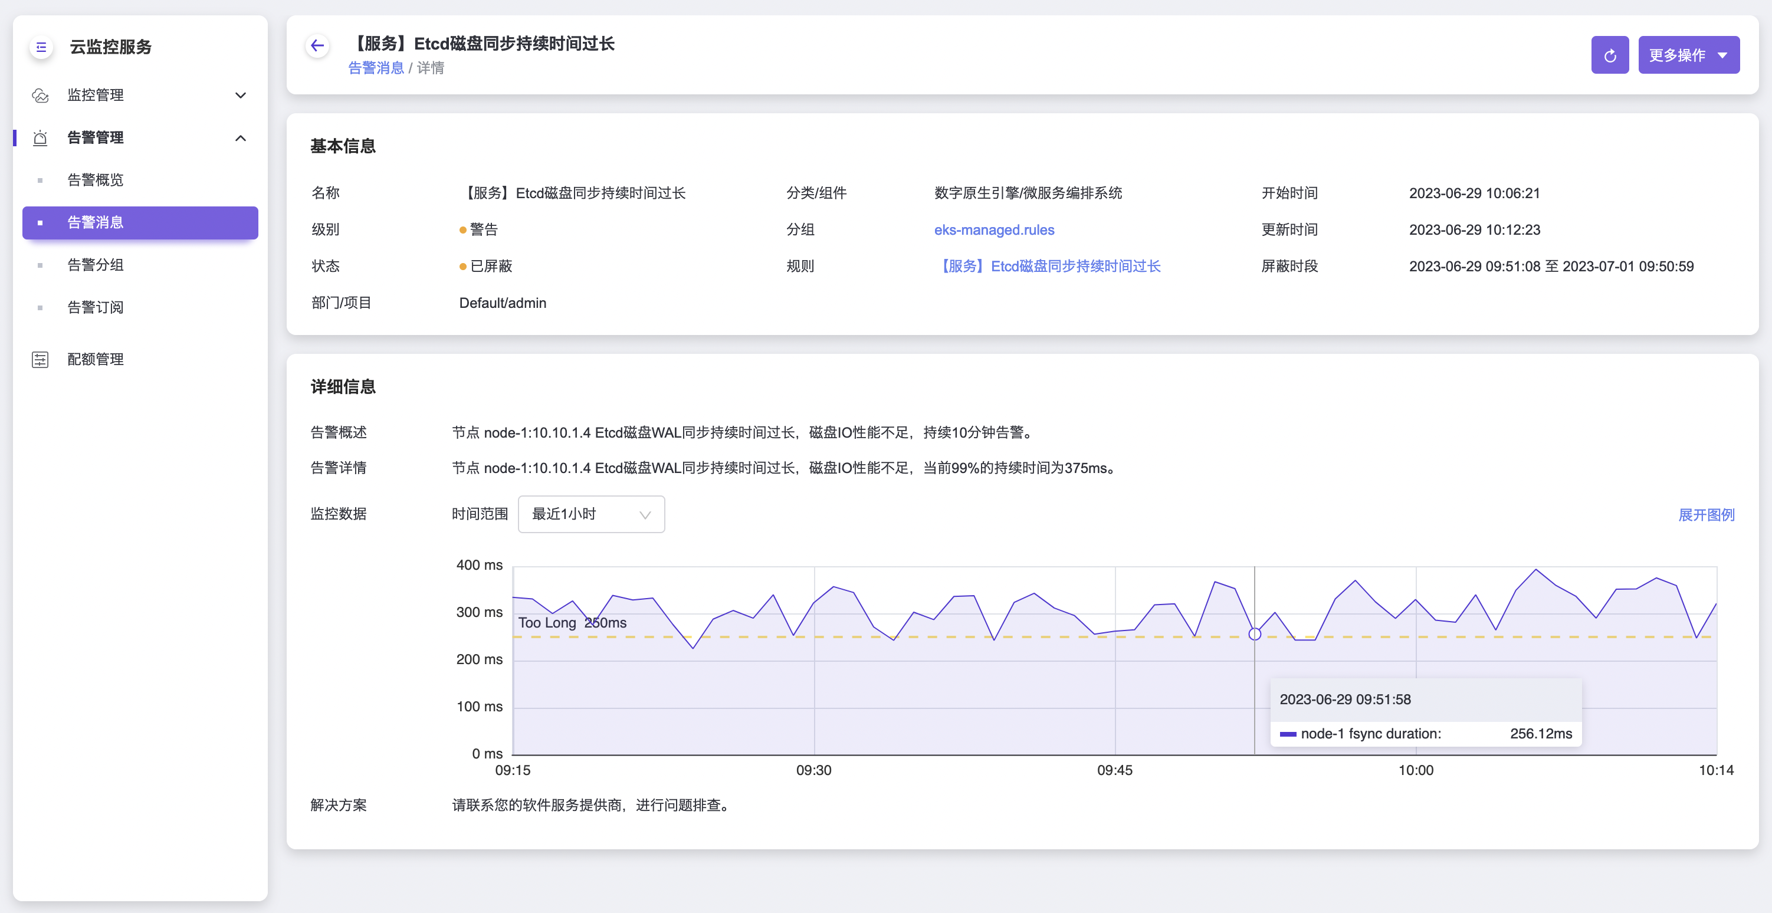Click the alarm bell icon in sidebar
The width and height of the screenshot is (1772, 913).
[41, 138]
